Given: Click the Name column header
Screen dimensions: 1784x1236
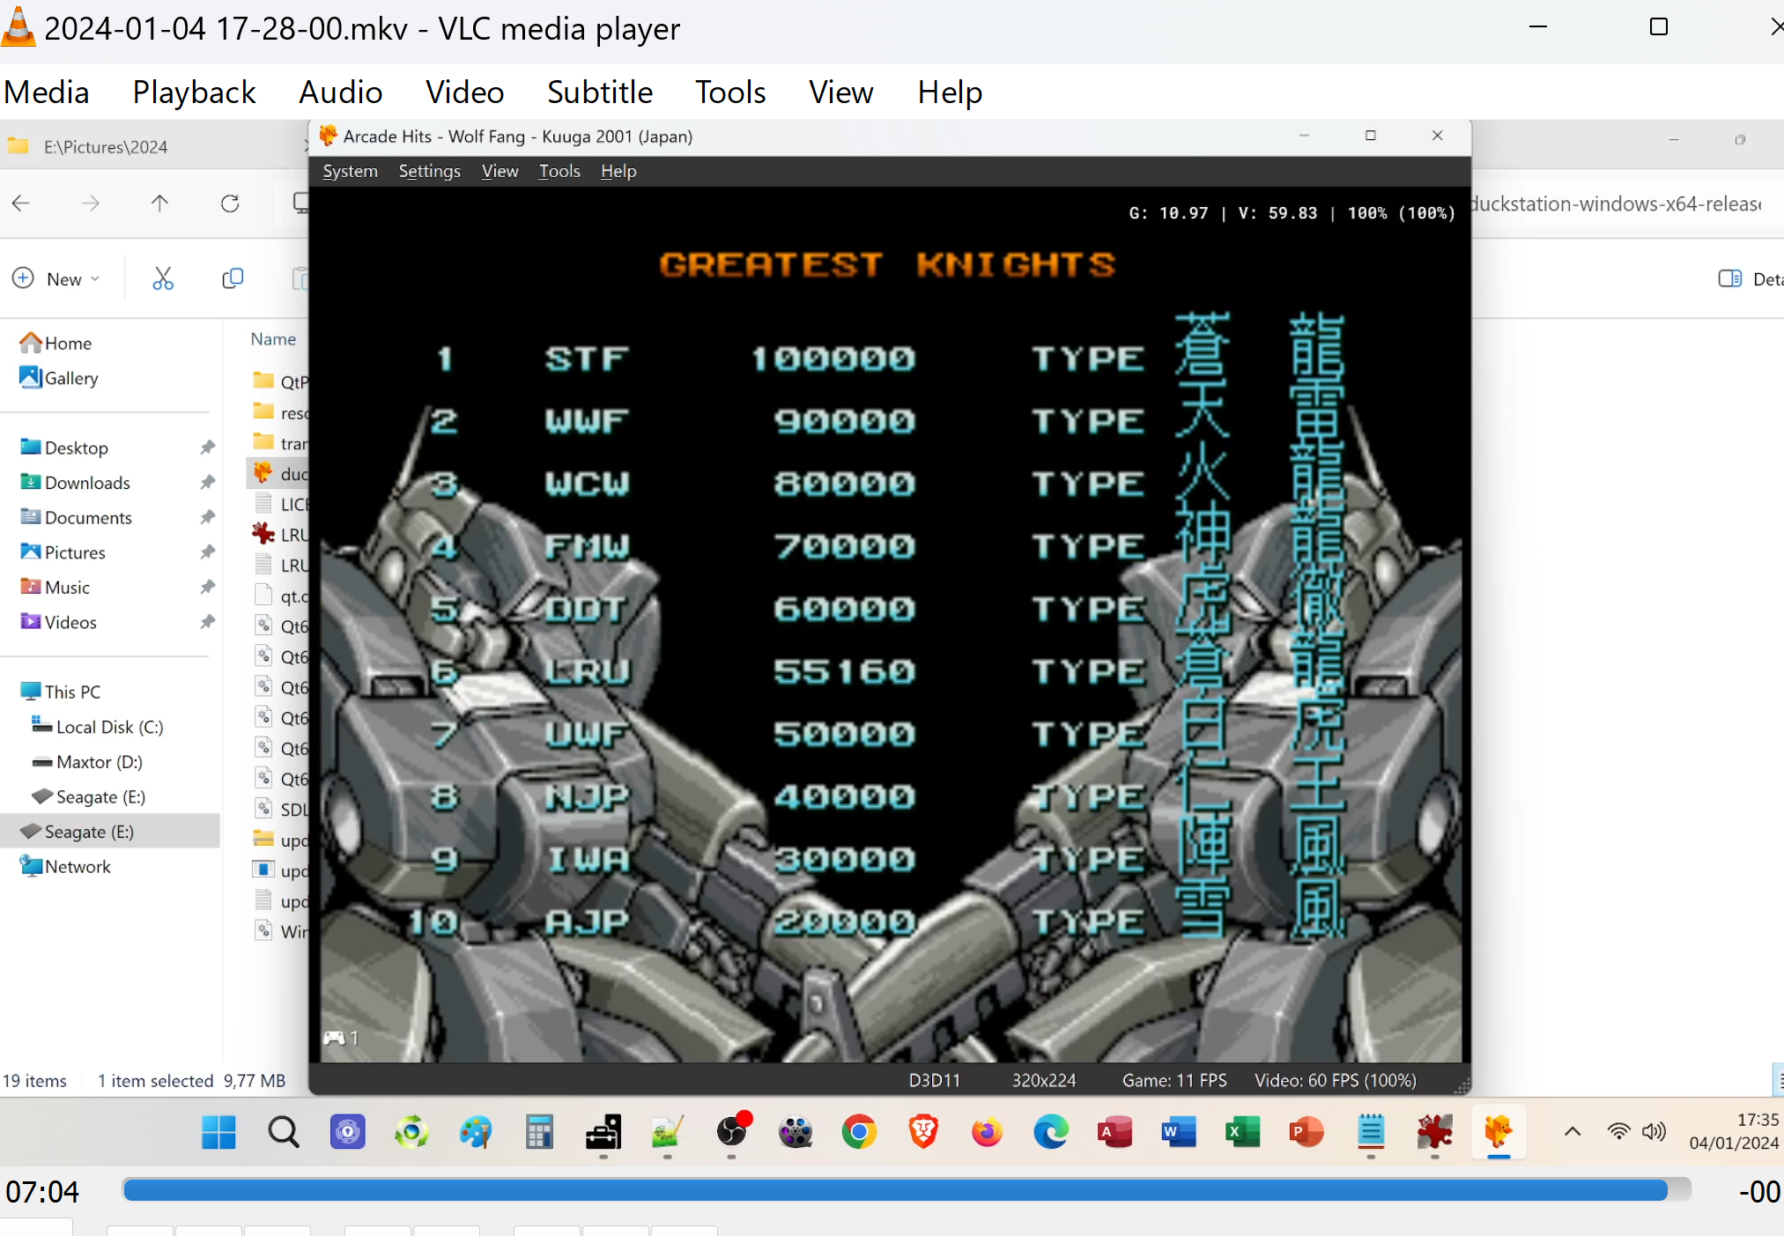Looking at the screenshot, I should (273, 339).
